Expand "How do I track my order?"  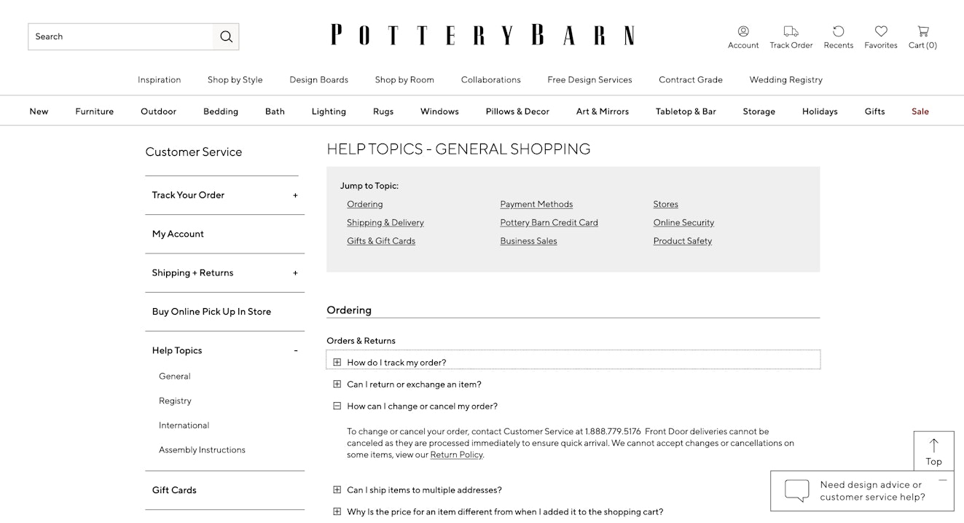tap(337, 362)
